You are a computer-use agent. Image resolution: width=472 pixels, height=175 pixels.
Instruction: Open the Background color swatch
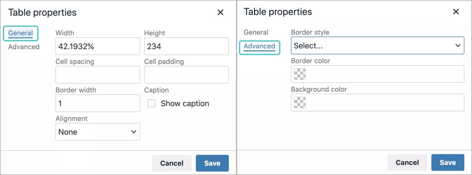pos(300,103)
